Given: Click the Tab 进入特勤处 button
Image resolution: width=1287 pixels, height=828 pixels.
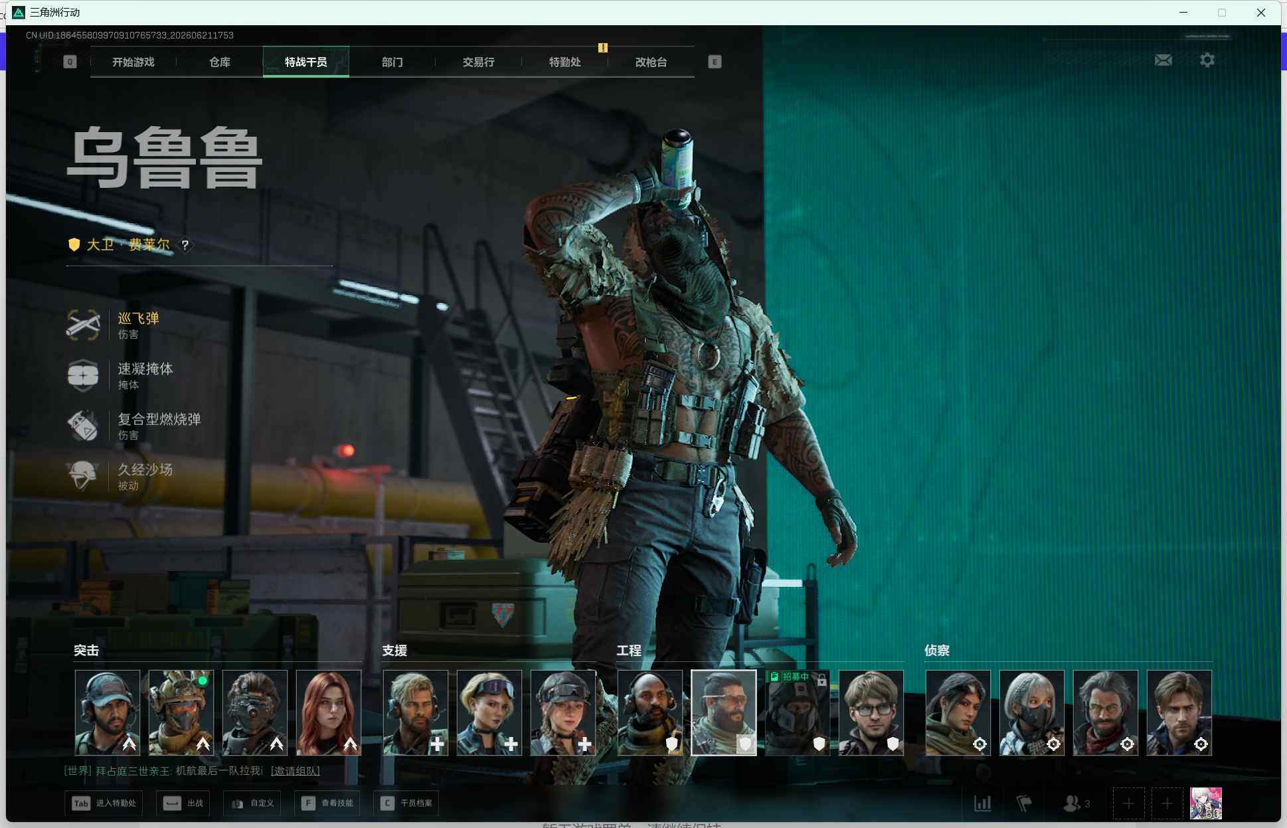Looking at the screenshot, I should [x=104, y=803].
